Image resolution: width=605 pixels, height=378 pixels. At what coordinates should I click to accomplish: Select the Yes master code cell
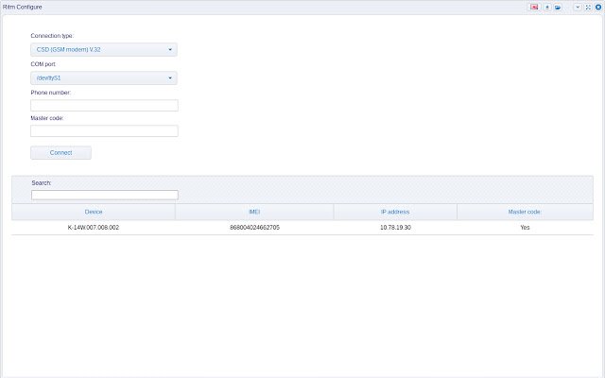point(525,228)
